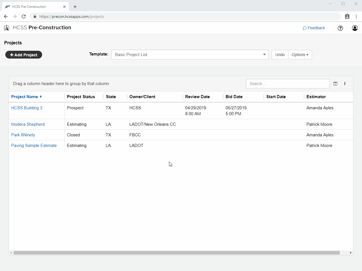The width and height of the screenshot is (362, 271).
Task: Select the HCSS logo icon
Action: [x=6, y=28]
